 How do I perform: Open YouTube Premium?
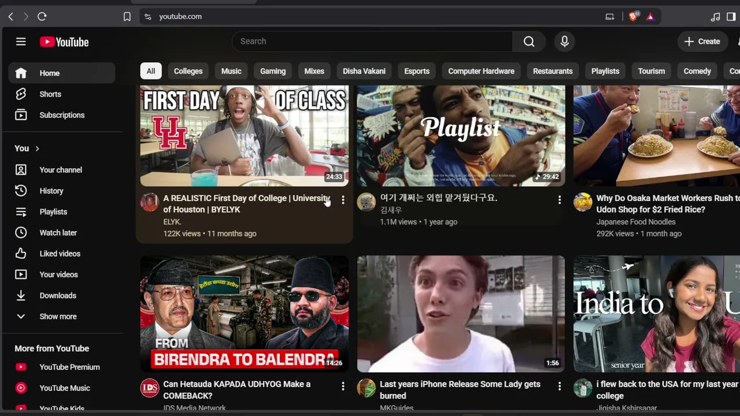[x=62, y=367]
